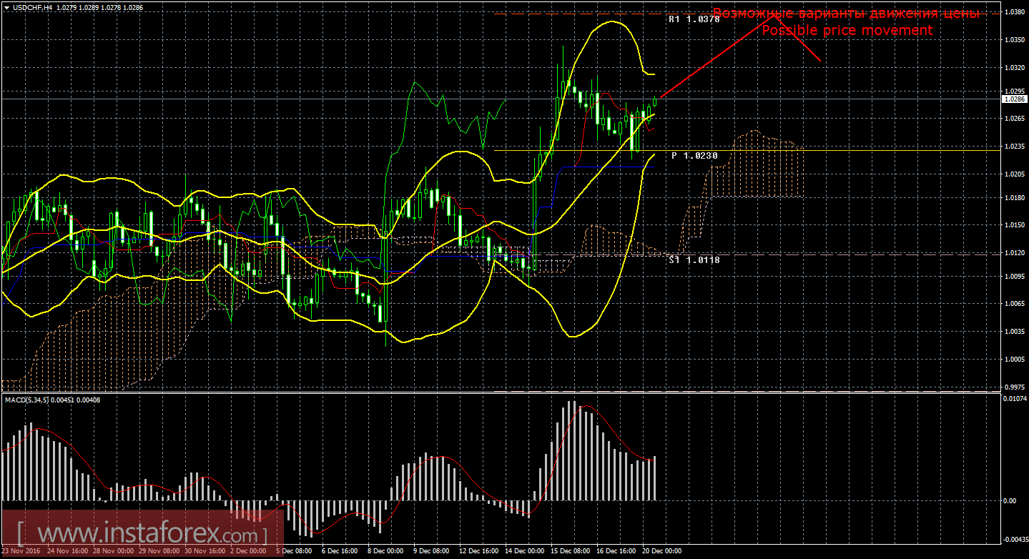
Task: Click the 'Possible price movement' annotation text
Action: pos(846,30)
